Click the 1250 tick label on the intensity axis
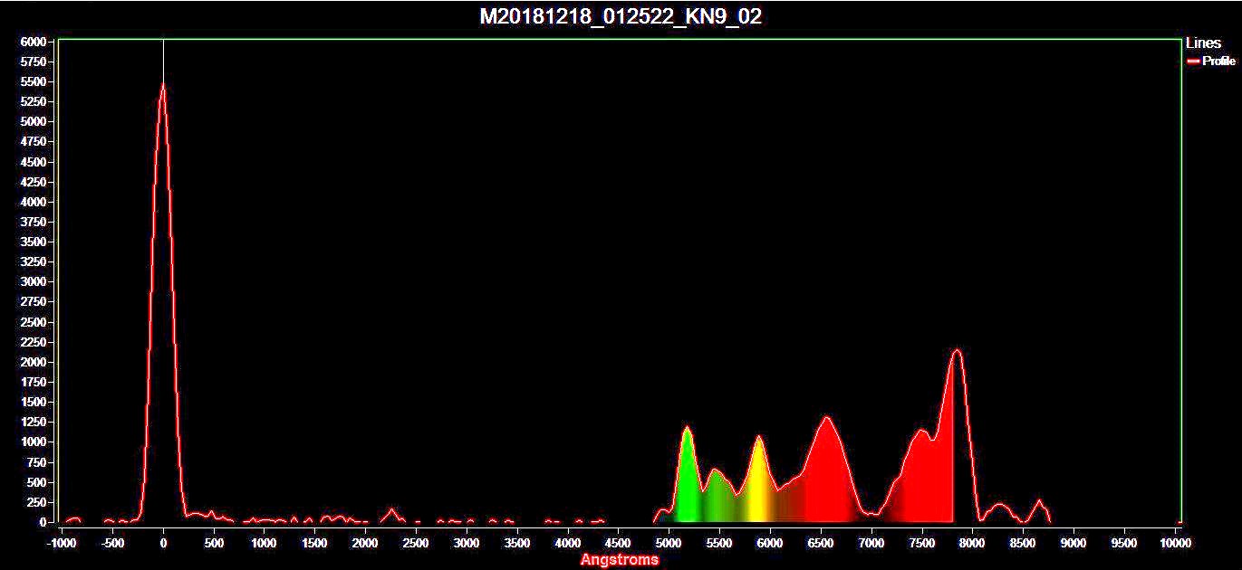Image resolution: width=1242 pixels, height=570 pixels. tap(33, 422)
